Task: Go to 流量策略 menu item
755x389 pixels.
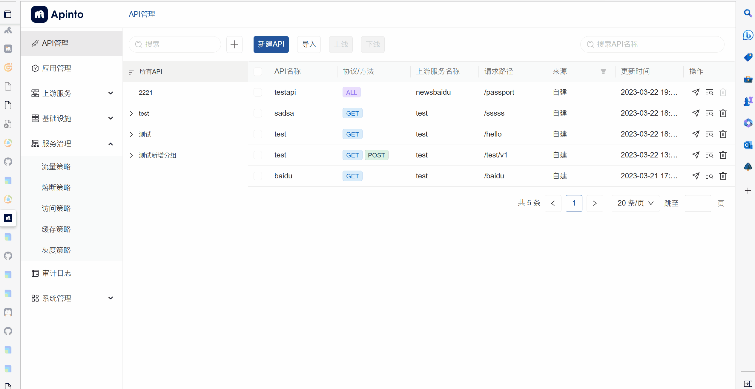Action: pos(56,166)
